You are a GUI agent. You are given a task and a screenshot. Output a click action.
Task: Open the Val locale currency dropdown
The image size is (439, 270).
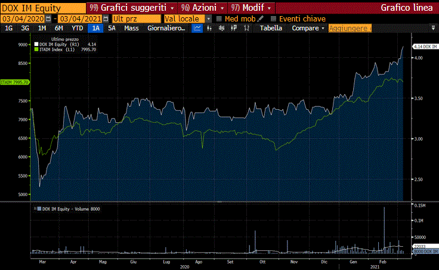[209, 18]
